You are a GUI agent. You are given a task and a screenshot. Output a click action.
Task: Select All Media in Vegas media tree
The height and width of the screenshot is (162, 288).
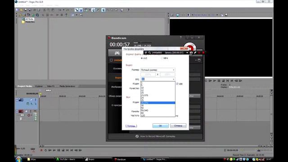[x=29, y=19]
